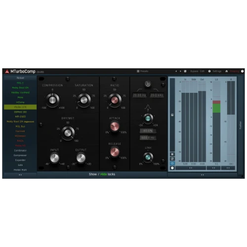Click the randomize icon beside the preset arrows

185,71
